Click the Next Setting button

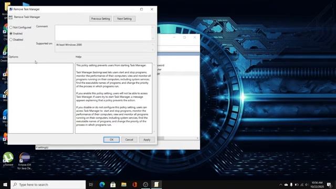click(x=124, y=19)
